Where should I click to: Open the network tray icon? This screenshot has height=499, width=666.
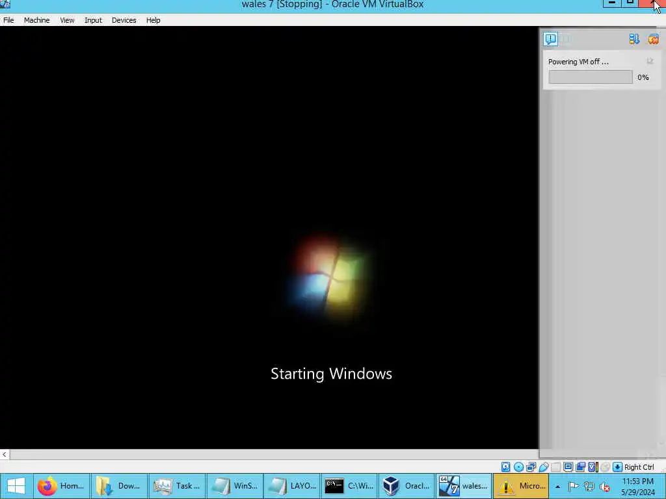(x=589, y=487)
